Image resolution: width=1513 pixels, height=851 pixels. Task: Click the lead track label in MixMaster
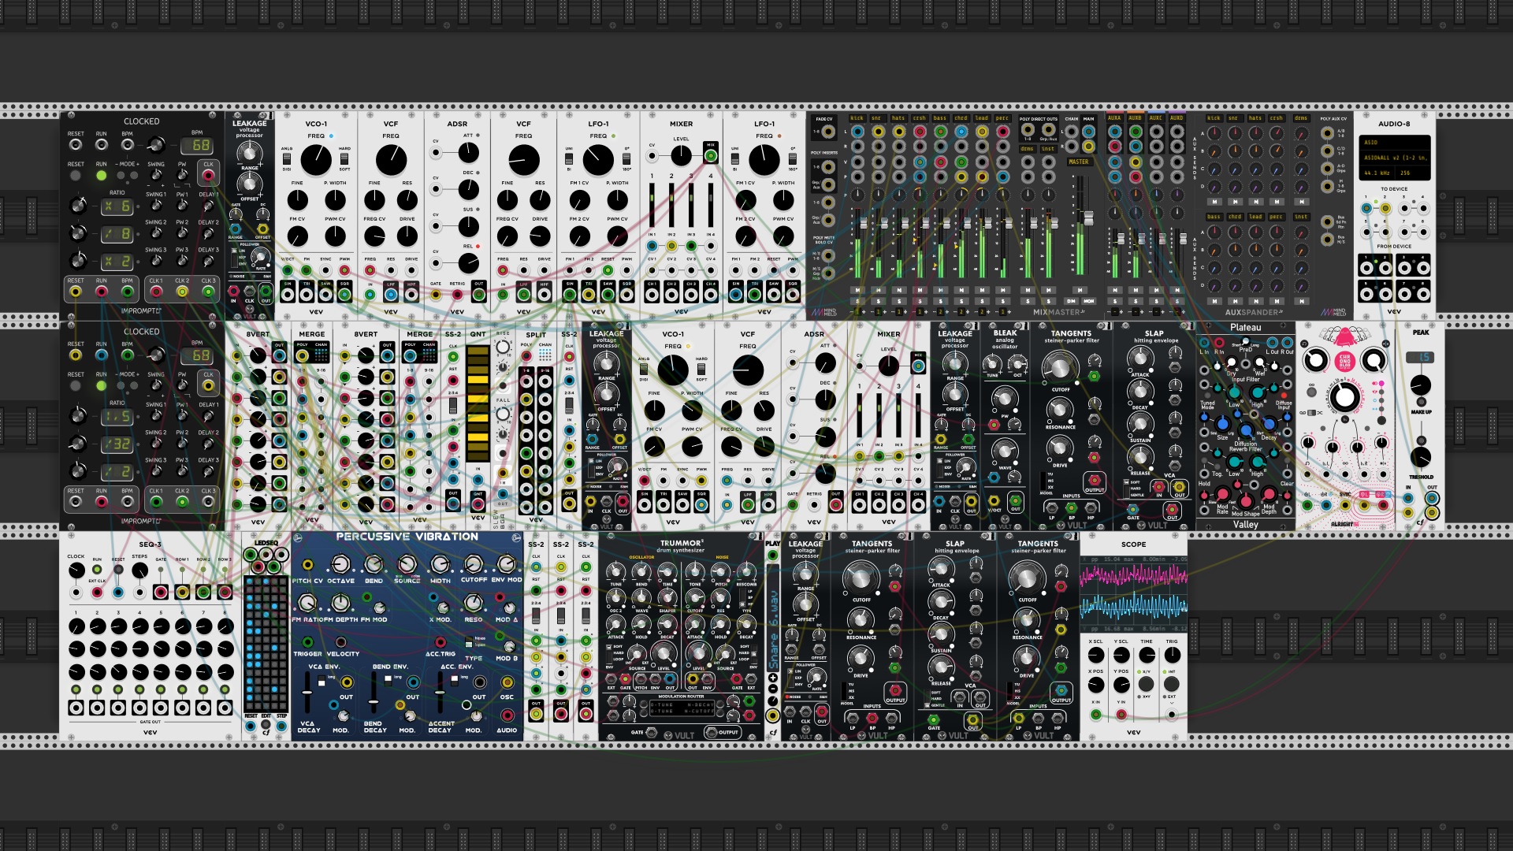pyautogui.click(x=982, y=118)
